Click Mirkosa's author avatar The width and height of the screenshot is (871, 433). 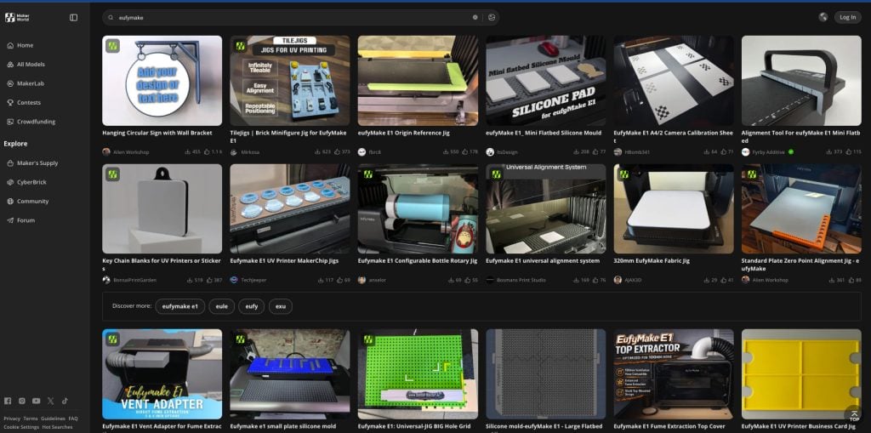click(234, 151)
